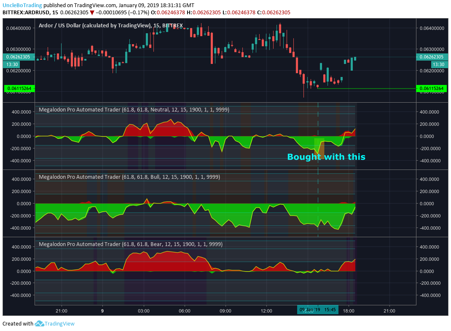Click the O:0.06246378 open value in header

click(168, 12)
